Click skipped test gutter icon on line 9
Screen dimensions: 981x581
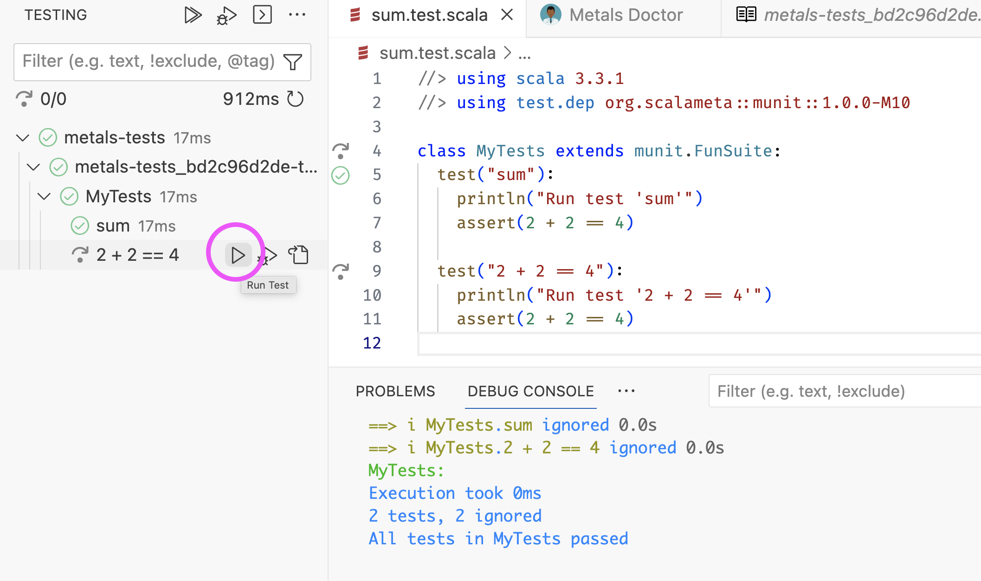click(341, 271)
